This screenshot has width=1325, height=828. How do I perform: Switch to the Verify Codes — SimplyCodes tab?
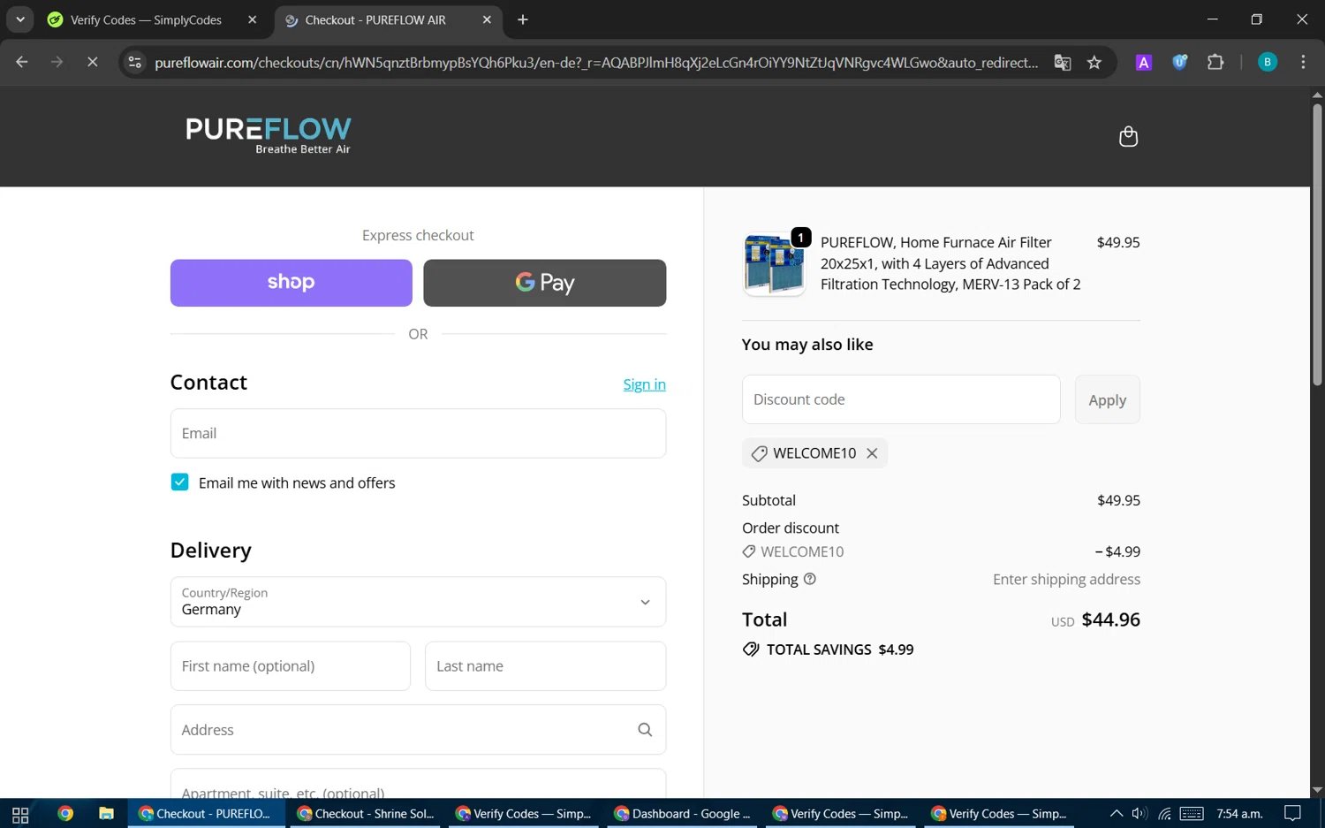click(x=146, y=19)
